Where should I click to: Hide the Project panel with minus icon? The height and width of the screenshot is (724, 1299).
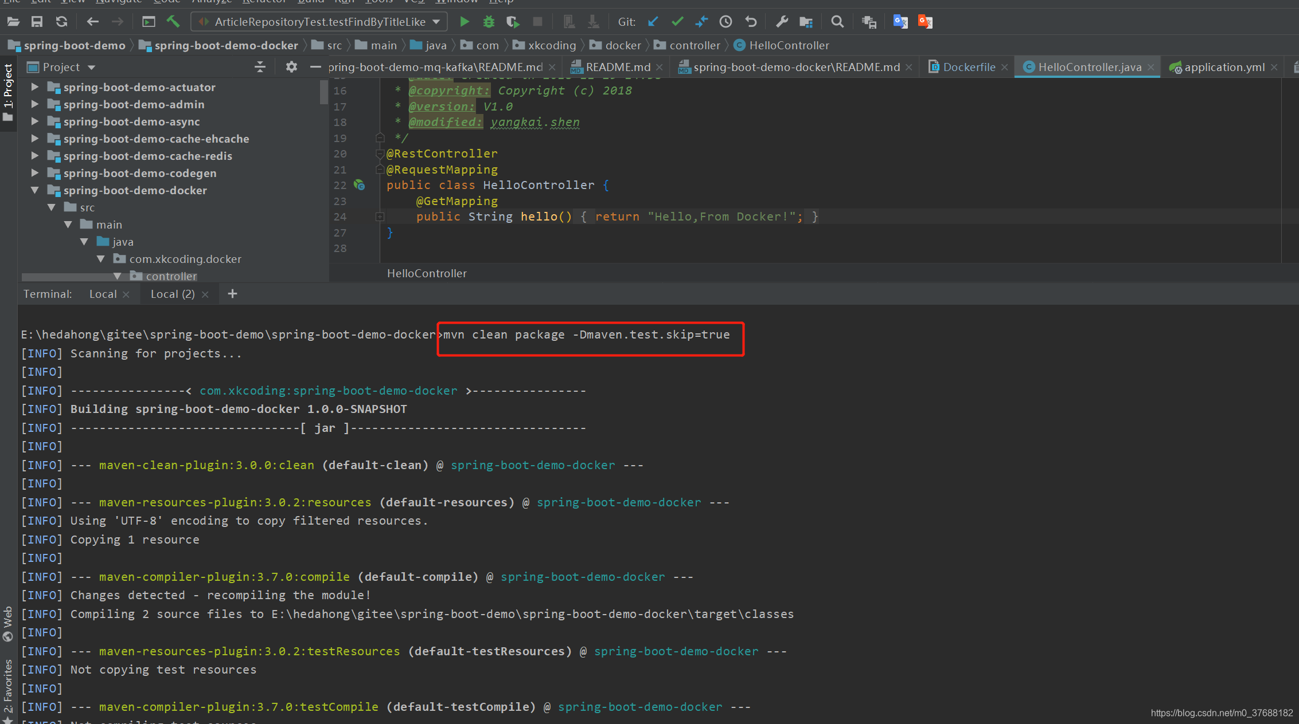315,67
